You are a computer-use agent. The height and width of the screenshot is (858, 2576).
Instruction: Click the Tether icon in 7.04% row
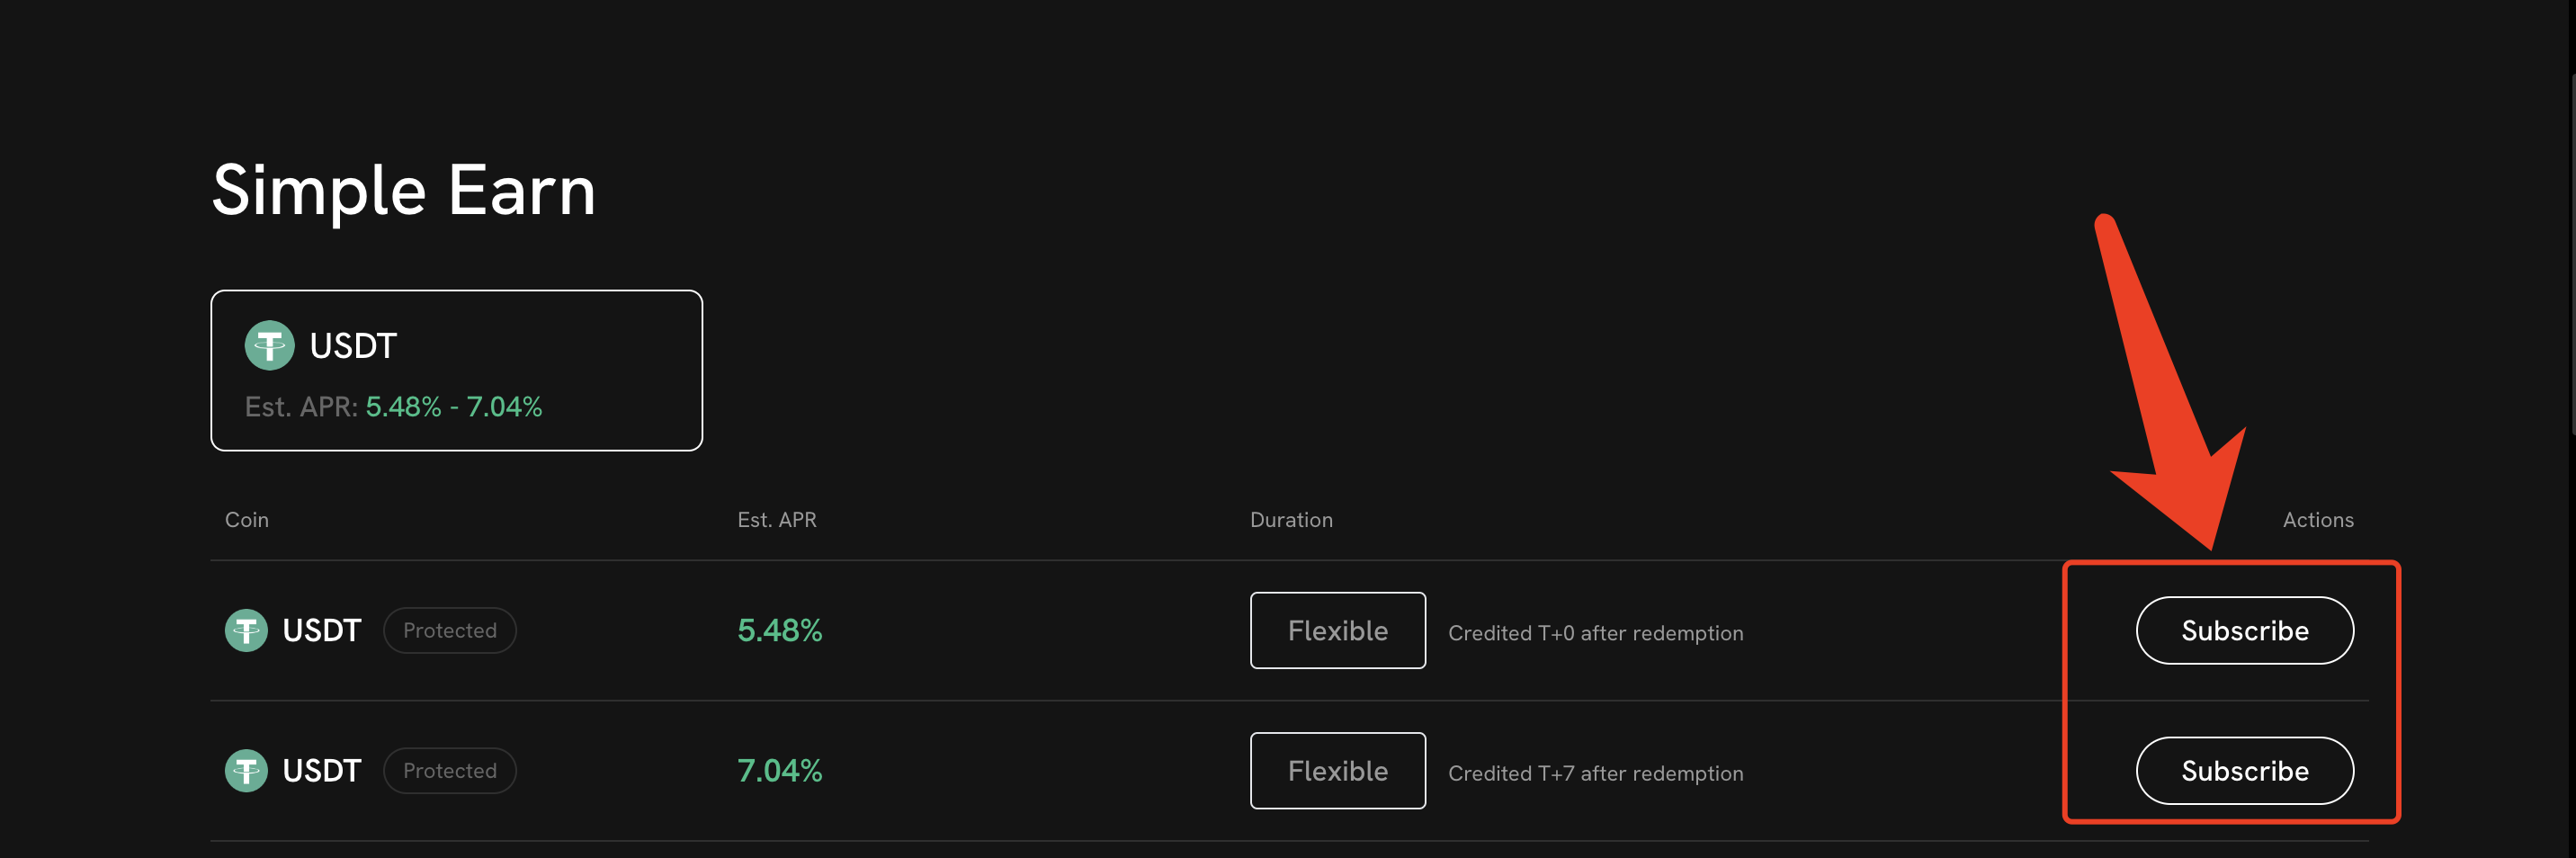(246, 771)
